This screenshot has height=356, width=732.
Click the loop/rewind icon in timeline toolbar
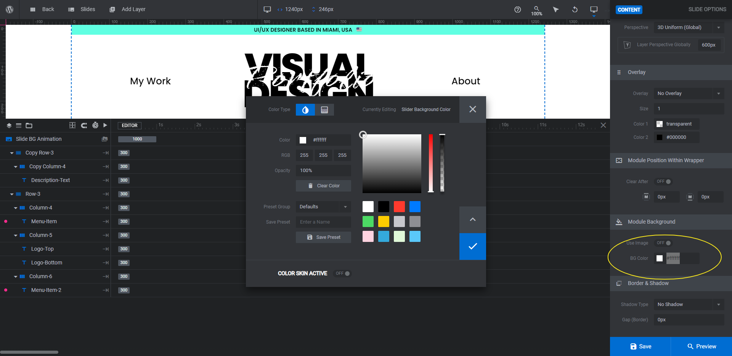click(x=84, y=126)
